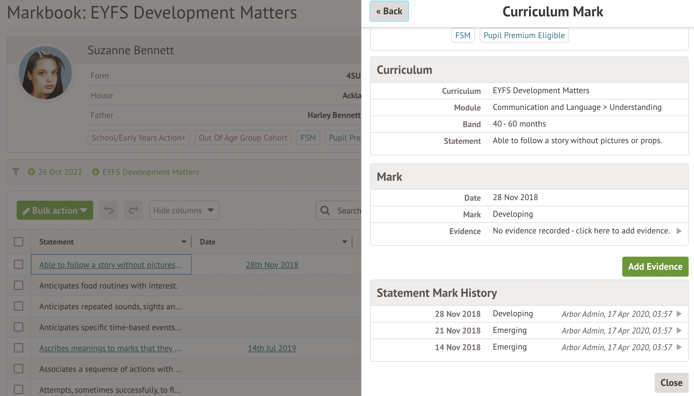Click the filter funnel icon

[x=16, y=172]
